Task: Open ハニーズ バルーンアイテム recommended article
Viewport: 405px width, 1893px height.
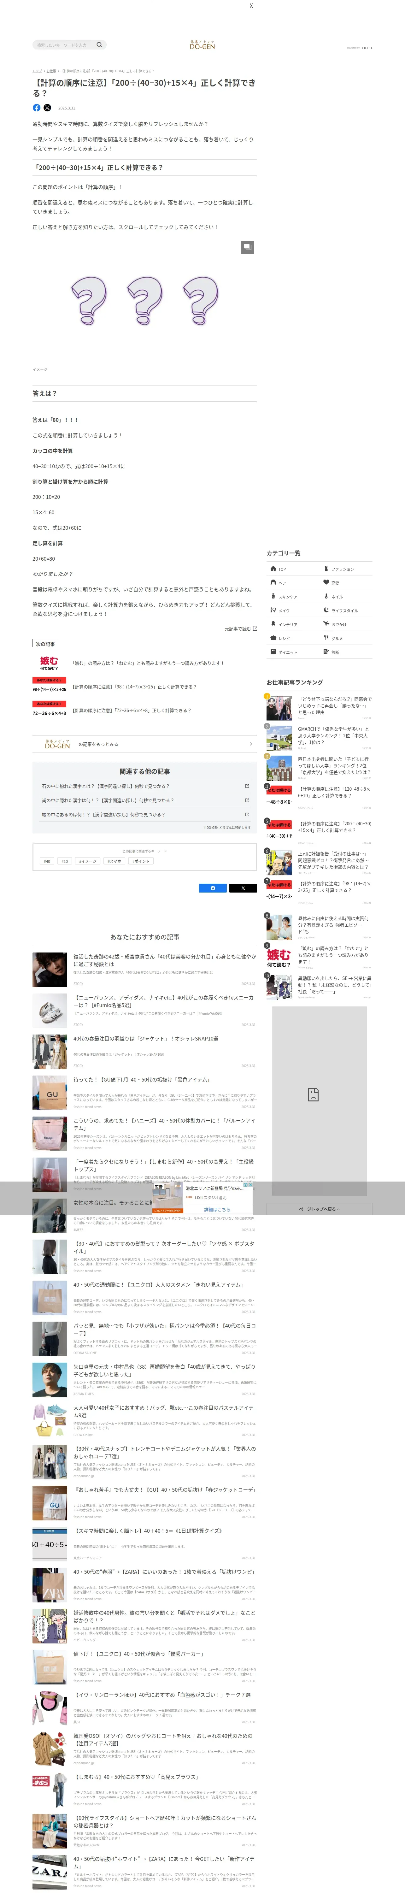Action: (x=145, y=1134)
